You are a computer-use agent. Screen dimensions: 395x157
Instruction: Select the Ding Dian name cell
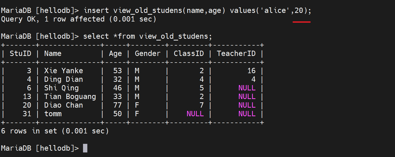pos(63,79)
